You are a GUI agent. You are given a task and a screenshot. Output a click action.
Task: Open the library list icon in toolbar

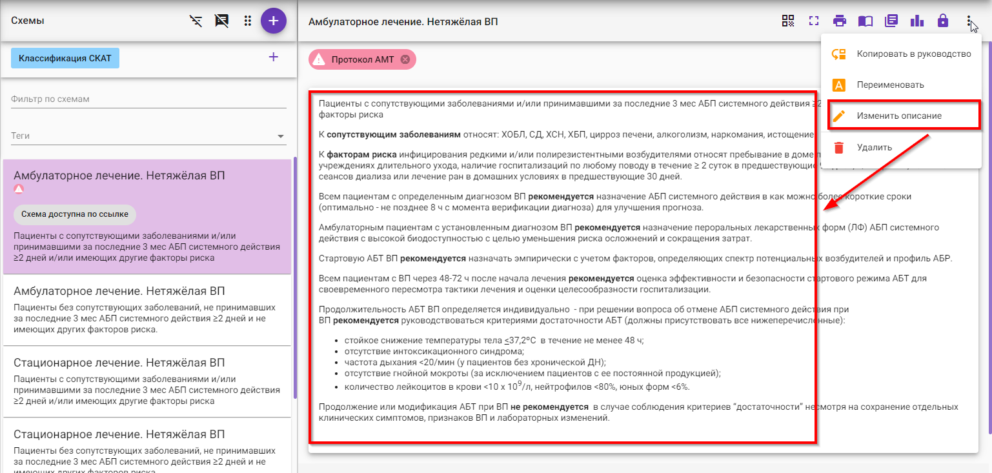pyautogui.click(x=891, y=21)
